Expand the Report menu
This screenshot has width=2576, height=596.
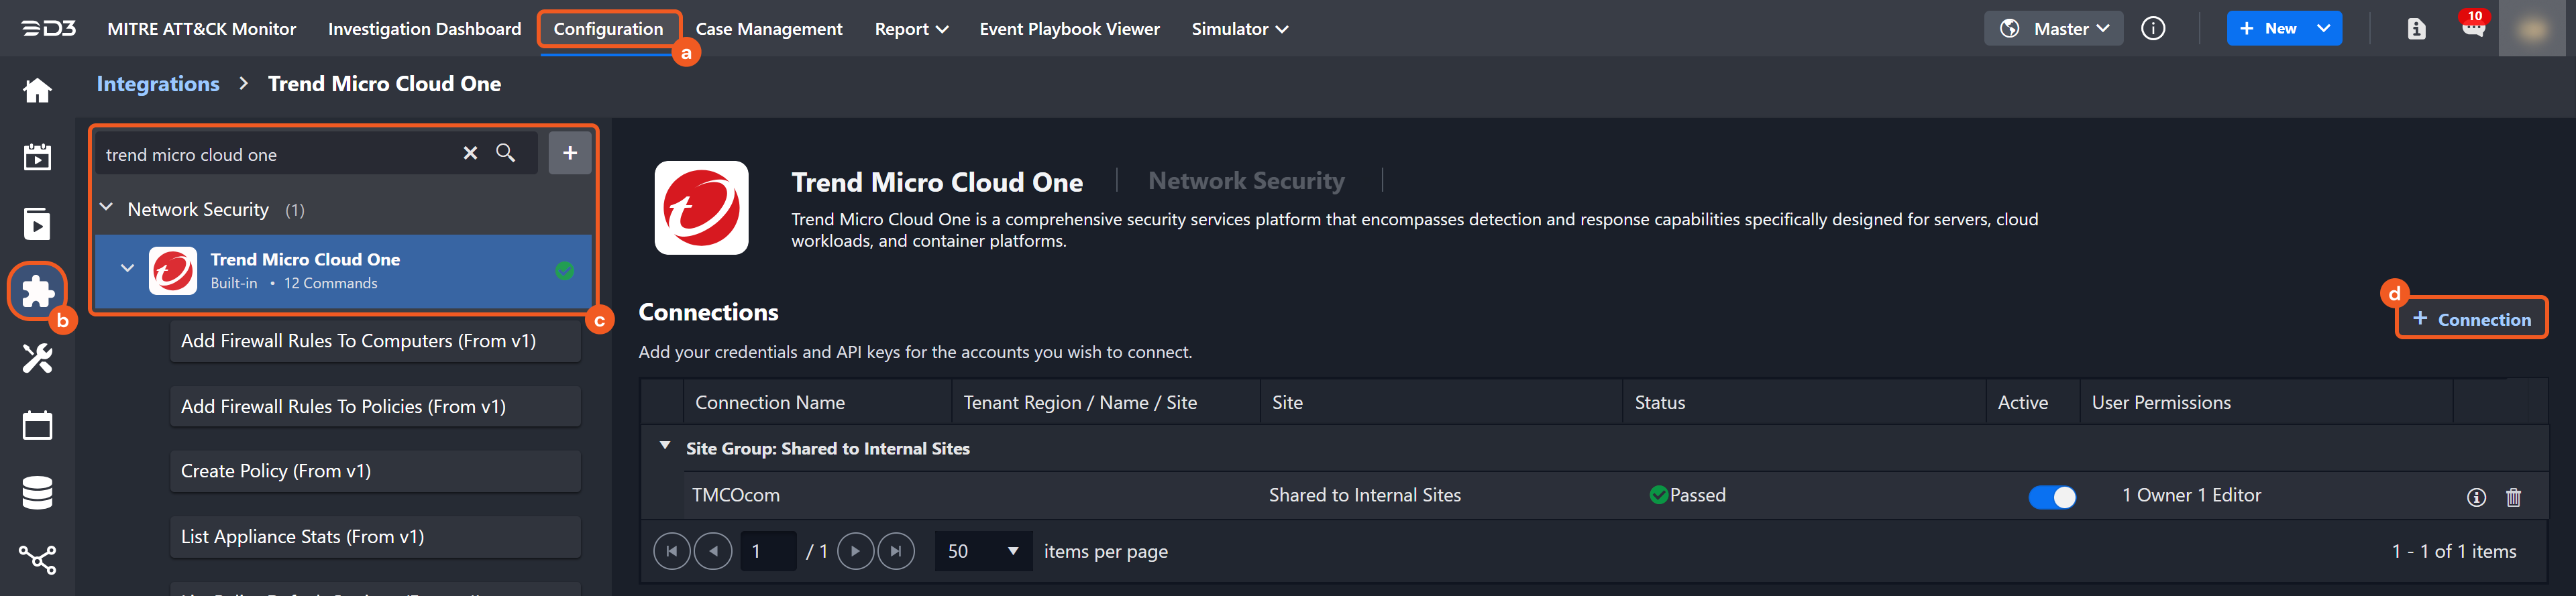pyautogui.click(x=910, y=29)
